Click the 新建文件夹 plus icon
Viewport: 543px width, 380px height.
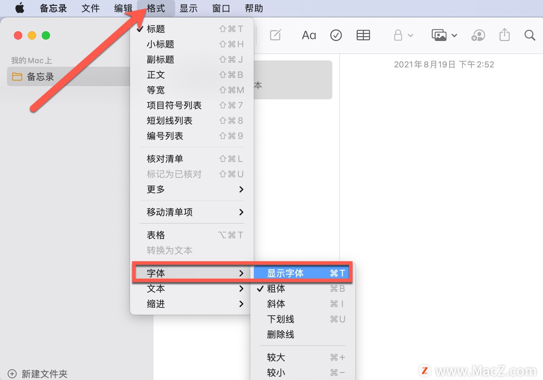pos(12,374)
